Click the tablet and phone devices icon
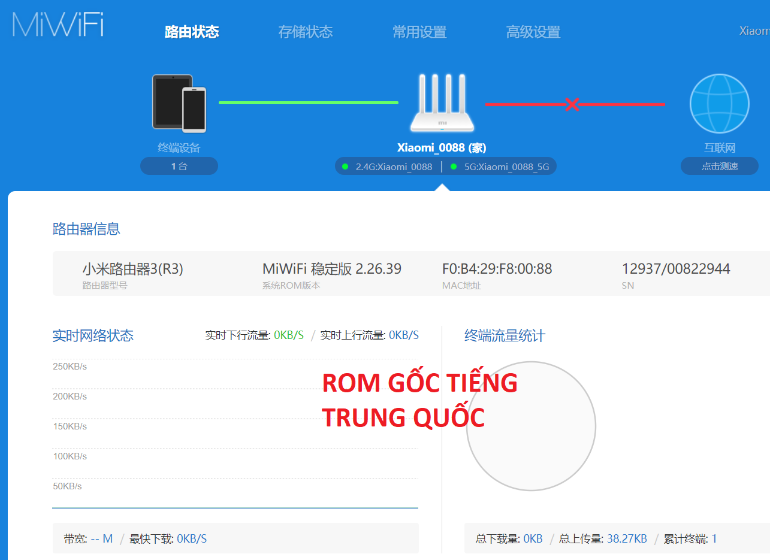This screenshot has width=770, height=560. point(179,103)
